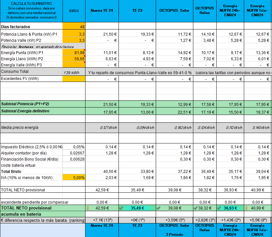
Task: Select the Nueva TE 24 Energía Punta 11,01 €
Action: [x=102, y=52]
